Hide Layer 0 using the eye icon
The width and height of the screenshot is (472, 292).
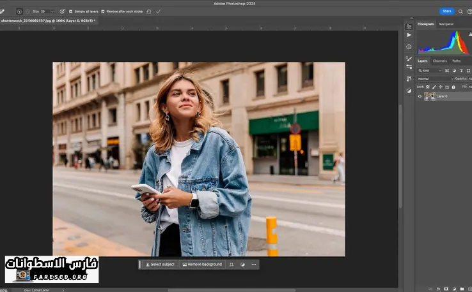420,96
